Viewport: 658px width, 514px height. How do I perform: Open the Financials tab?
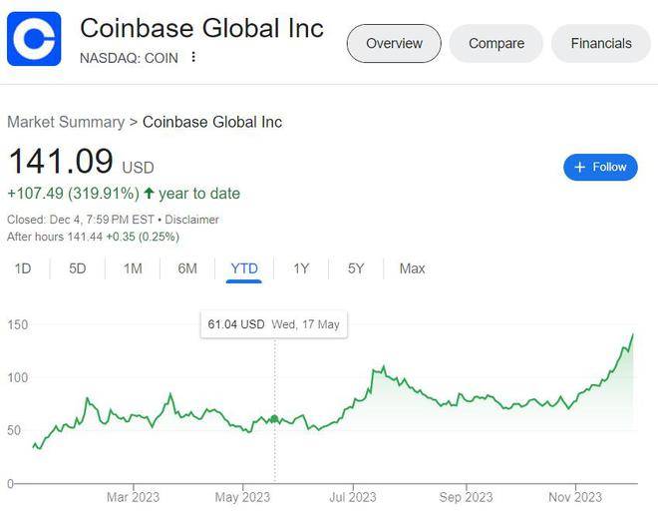(601, 43)
